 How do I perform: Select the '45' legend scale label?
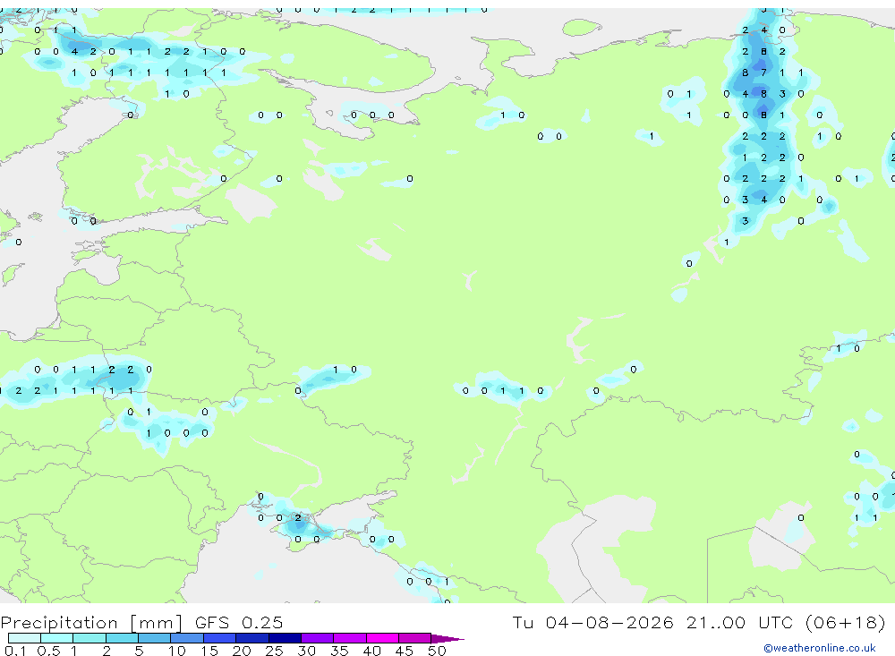click(x=405, y=651)
